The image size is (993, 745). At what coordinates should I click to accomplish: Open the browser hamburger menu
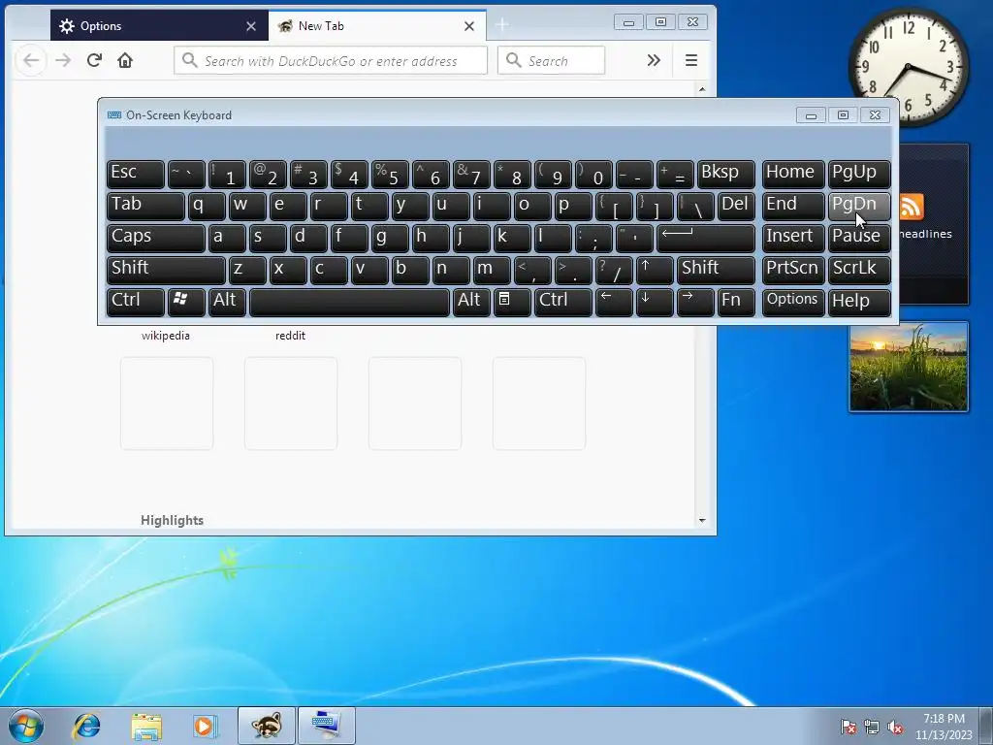[690, 60]
